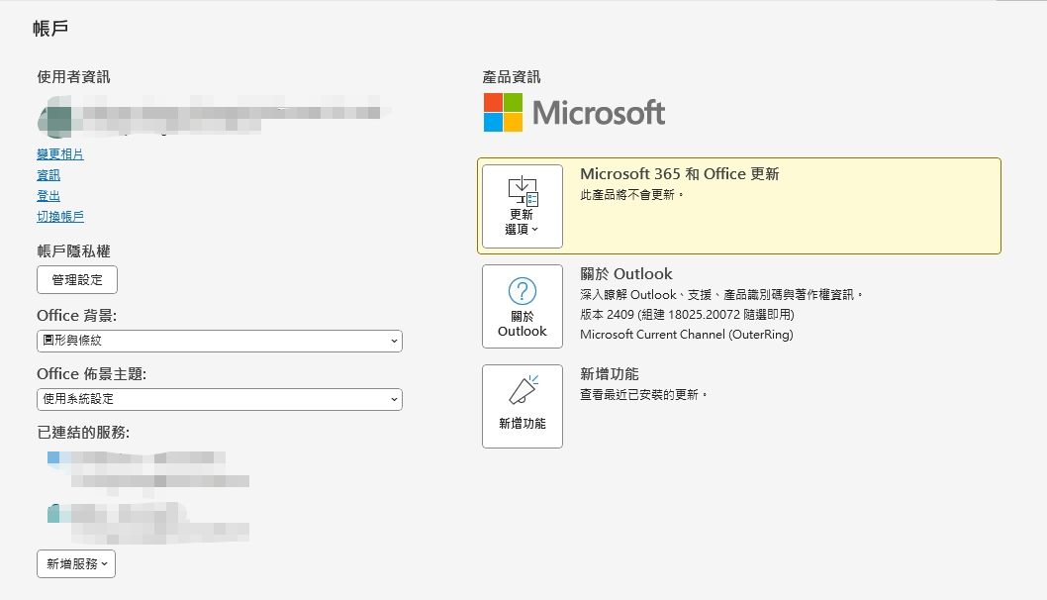Click the 使用者資訊 section heading
Image resolution: width=1047 pixels, height=600 pixels.
click(73, 77)
